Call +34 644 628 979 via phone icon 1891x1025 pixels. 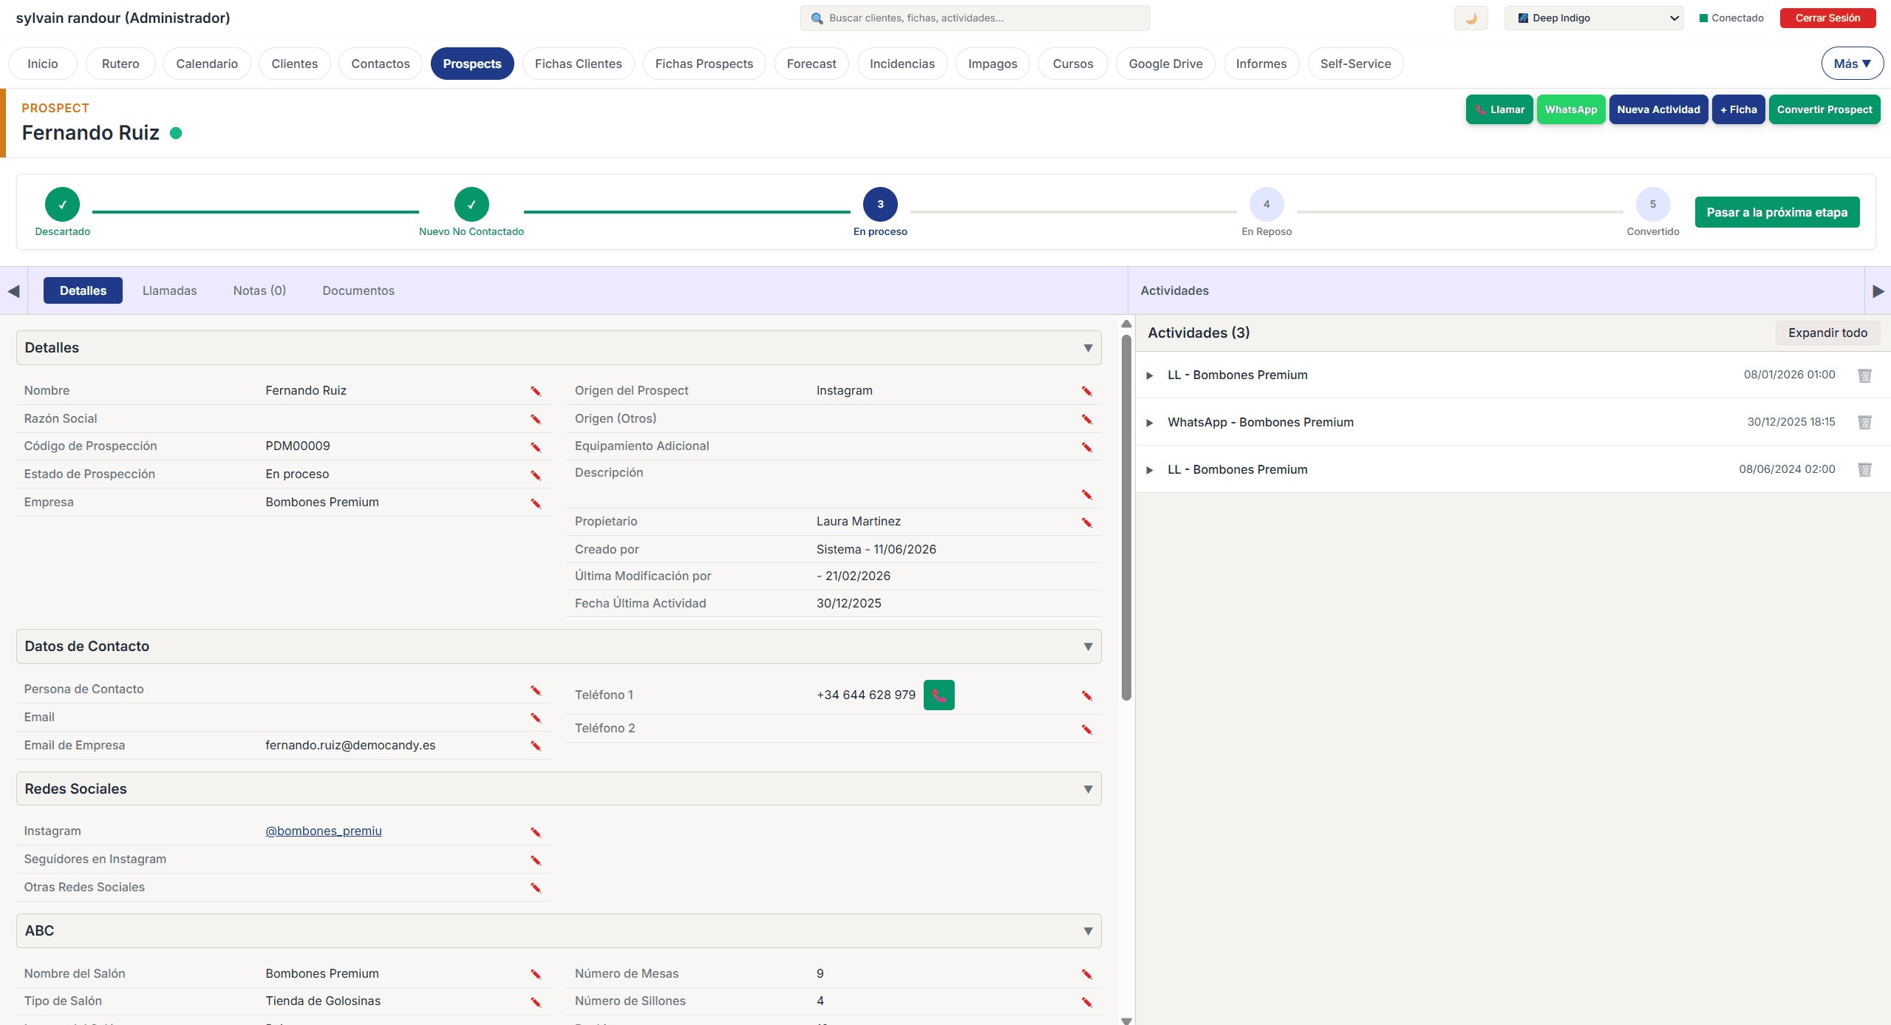938,695
